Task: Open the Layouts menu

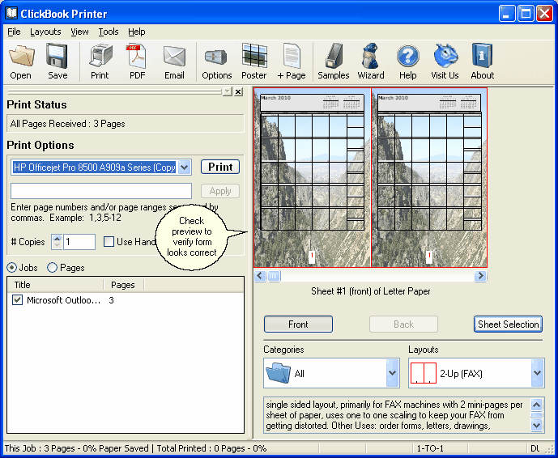Action: click(45, 32)
